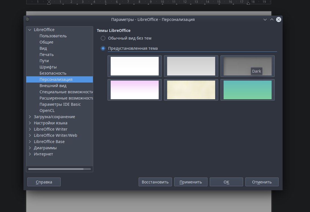
Task: Collapse the LibreOffice tree node
Action: point(30,30)
